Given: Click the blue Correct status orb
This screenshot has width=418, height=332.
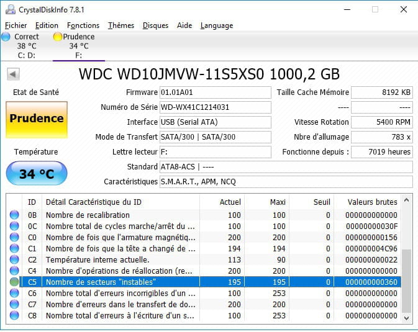Looking at the screenshot, I should point(6,37).
